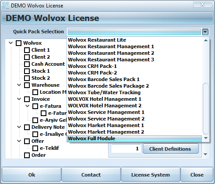Viewport: 215px width, 184px height.
Task: Open the License System button
Action: [151, 175]
